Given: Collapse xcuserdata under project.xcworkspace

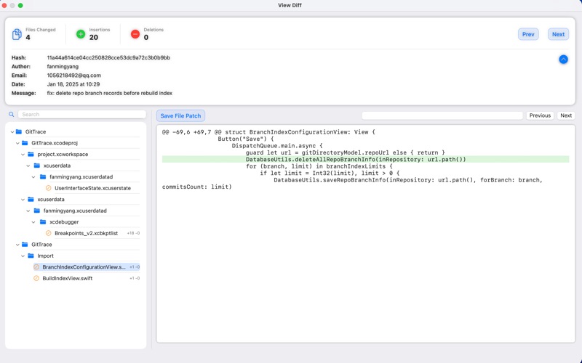Looking at the screenshot, I should point(28,166).
